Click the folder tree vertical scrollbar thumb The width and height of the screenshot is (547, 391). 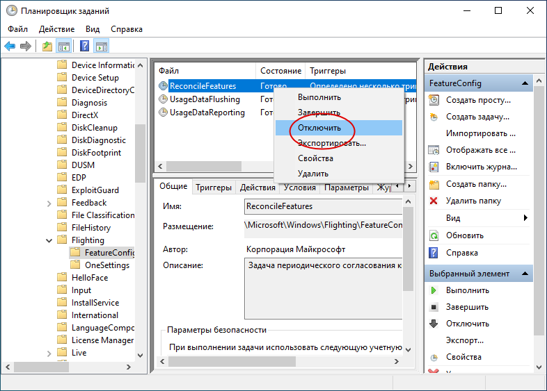(141, 153)
